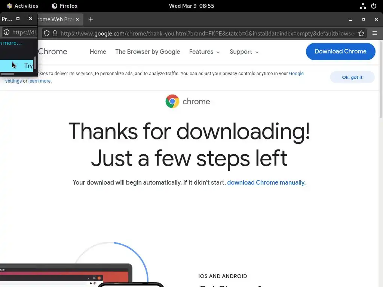Click the IOS AND ANDROID label

223,276
